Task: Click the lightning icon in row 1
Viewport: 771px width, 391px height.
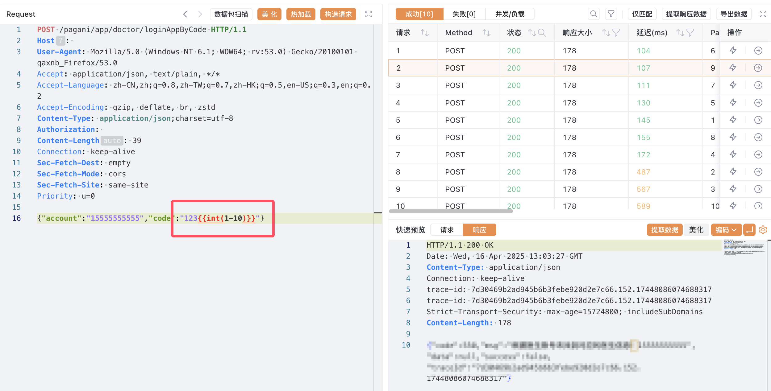Action: click(733, 51)
